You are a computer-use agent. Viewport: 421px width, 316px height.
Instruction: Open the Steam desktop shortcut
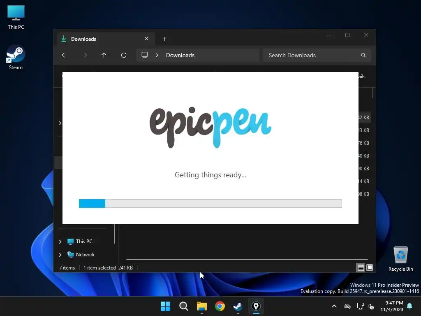(x=16, y=58)
